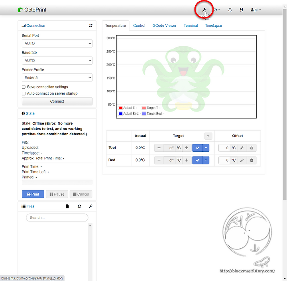Enable Save connection settings

24,87
